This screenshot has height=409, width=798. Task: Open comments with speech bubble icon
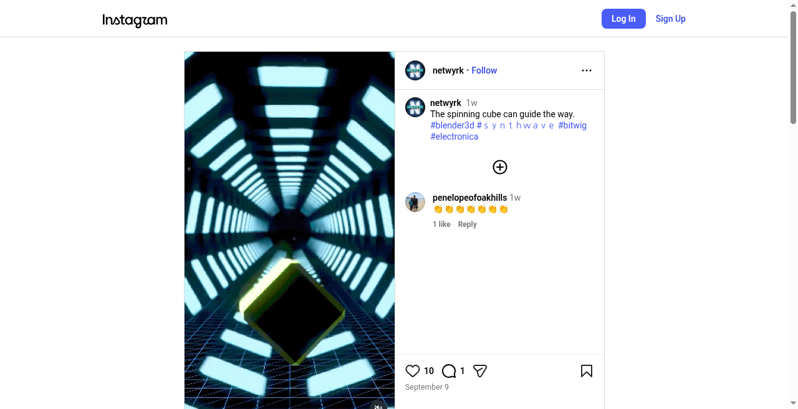pos(449,371)
